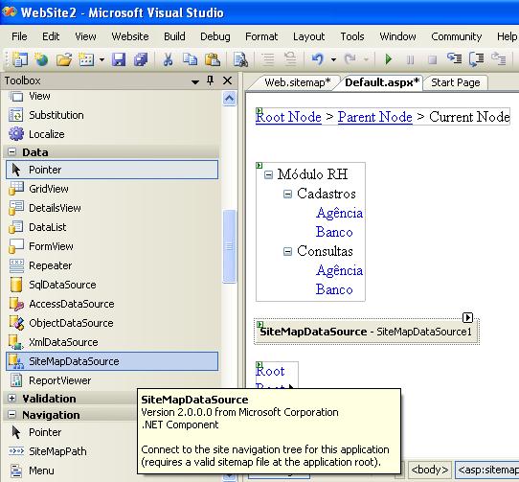The image size is (519, 482).
Task: Click the Paste clipboard icon
Action: click(213, 59)
